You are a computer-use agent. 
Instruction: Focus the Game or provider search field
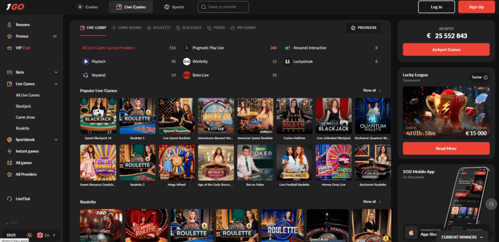pos(223,7)
